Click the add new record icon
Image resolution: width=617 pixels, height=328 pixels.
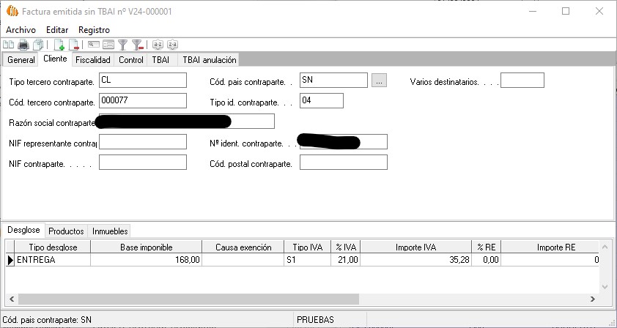coord(59,45)
